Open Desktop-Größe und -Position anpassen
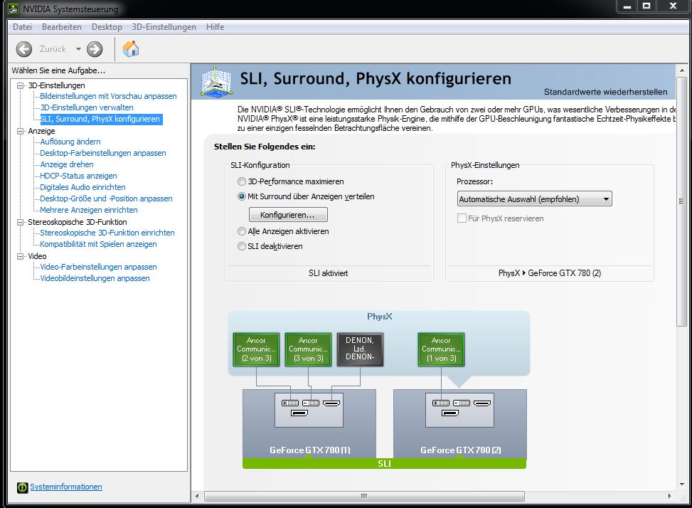Viewport: 692px width, 508px height. click(106, 199)
